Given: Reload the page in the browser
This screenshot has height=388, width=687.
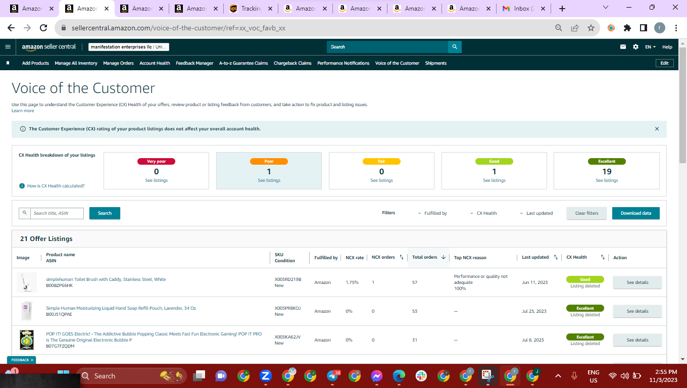Looking at the screenshot, I should tap(43, 28).
